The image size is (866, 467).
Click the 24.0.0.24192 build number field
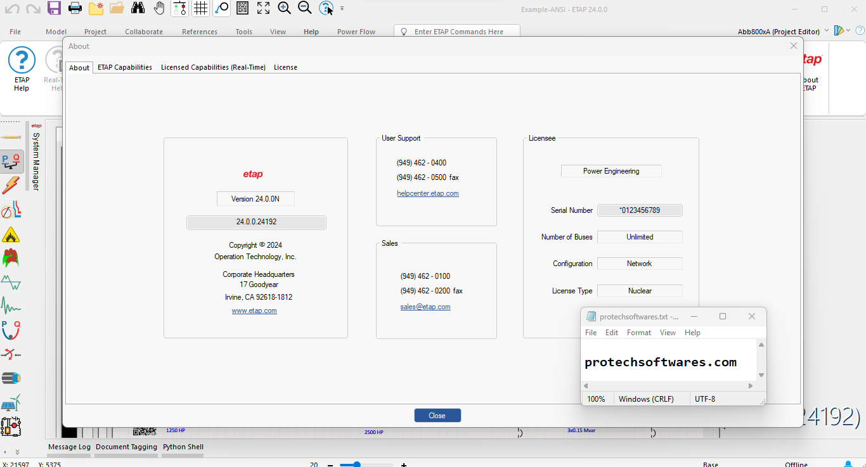coord(256,222)
